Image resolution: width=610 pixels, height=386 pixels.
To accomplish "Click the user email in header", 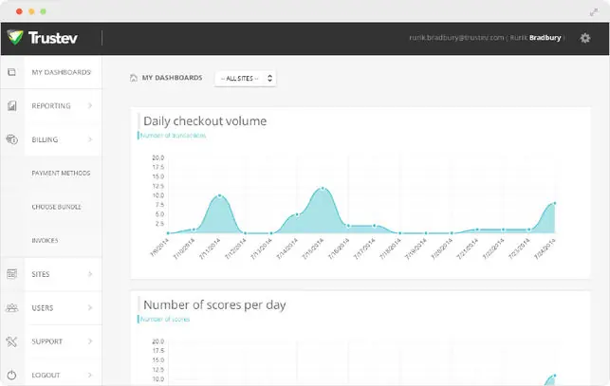I will pos(456,38).
